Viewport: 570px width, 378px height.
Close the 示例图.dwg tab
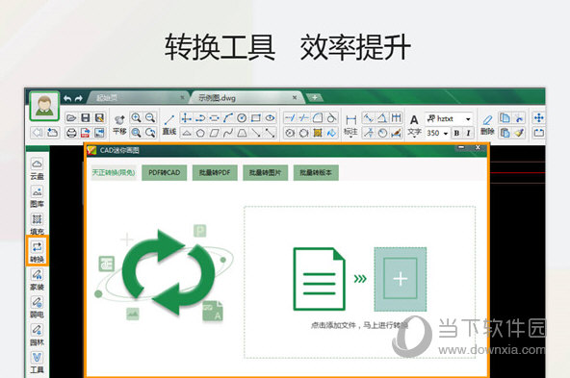click(295, 97)
